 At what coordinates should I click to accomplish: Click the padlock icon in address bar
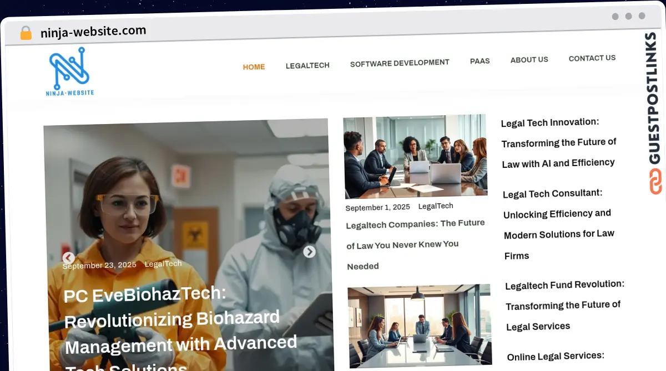pos(26,33)
